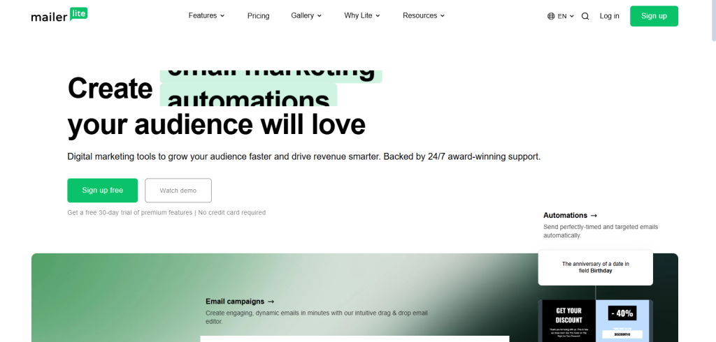This screenshot has height=342, width=716.
Task: Click the Watch demo button
Action: click(178, 190)
